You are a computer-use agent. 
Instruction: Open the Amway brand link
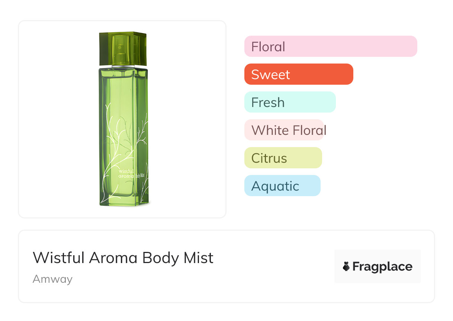point(52,279)
